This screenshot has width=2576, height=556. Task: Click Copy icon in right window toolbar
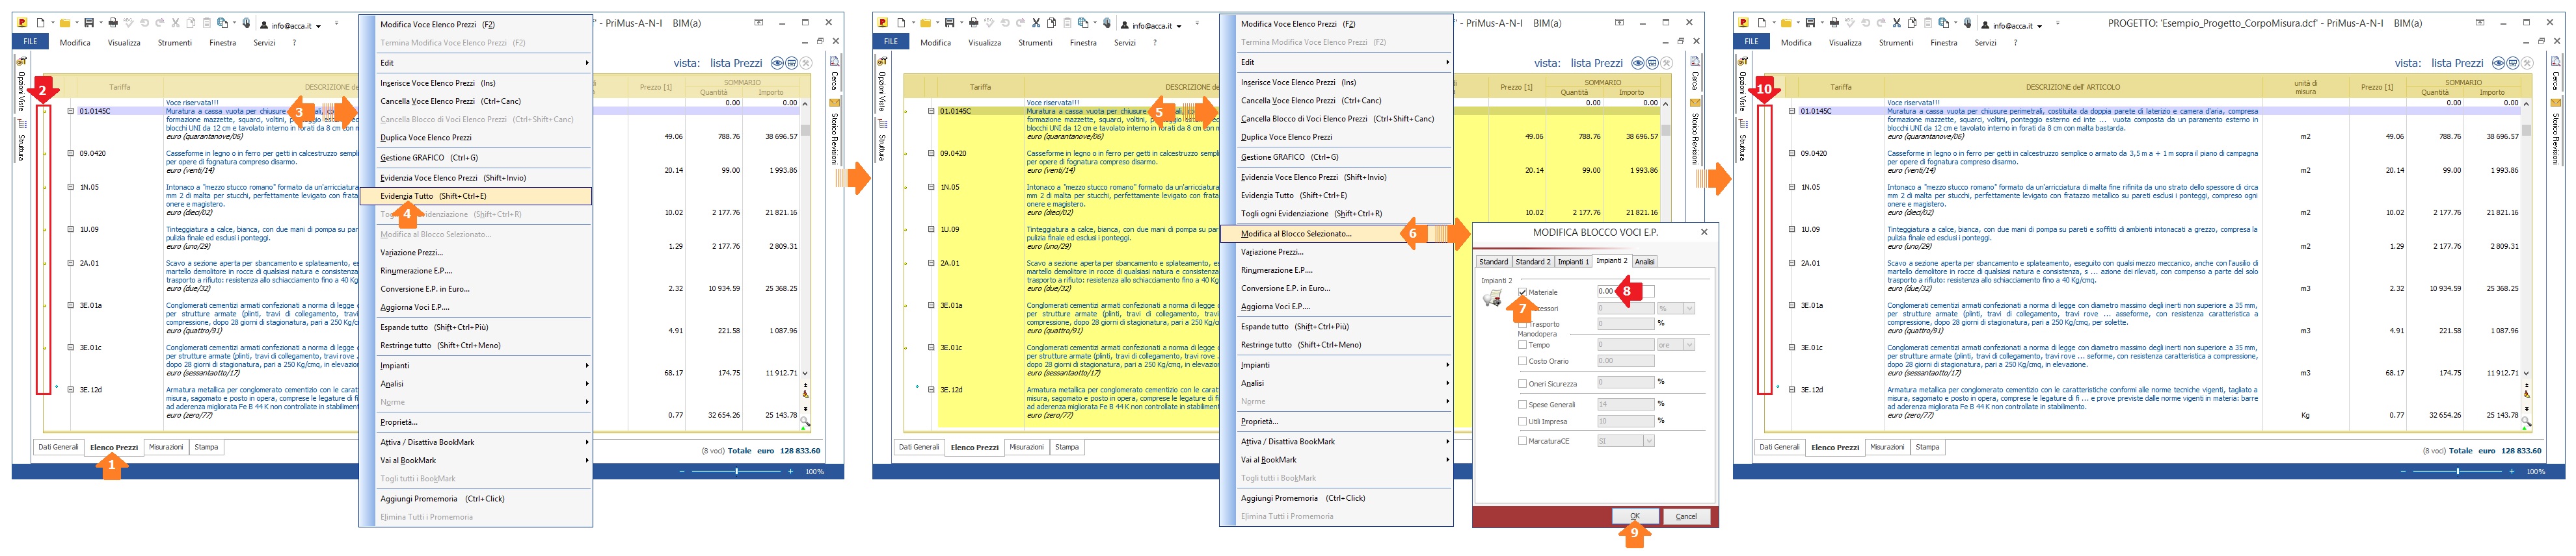click(x=1912, y=23)
